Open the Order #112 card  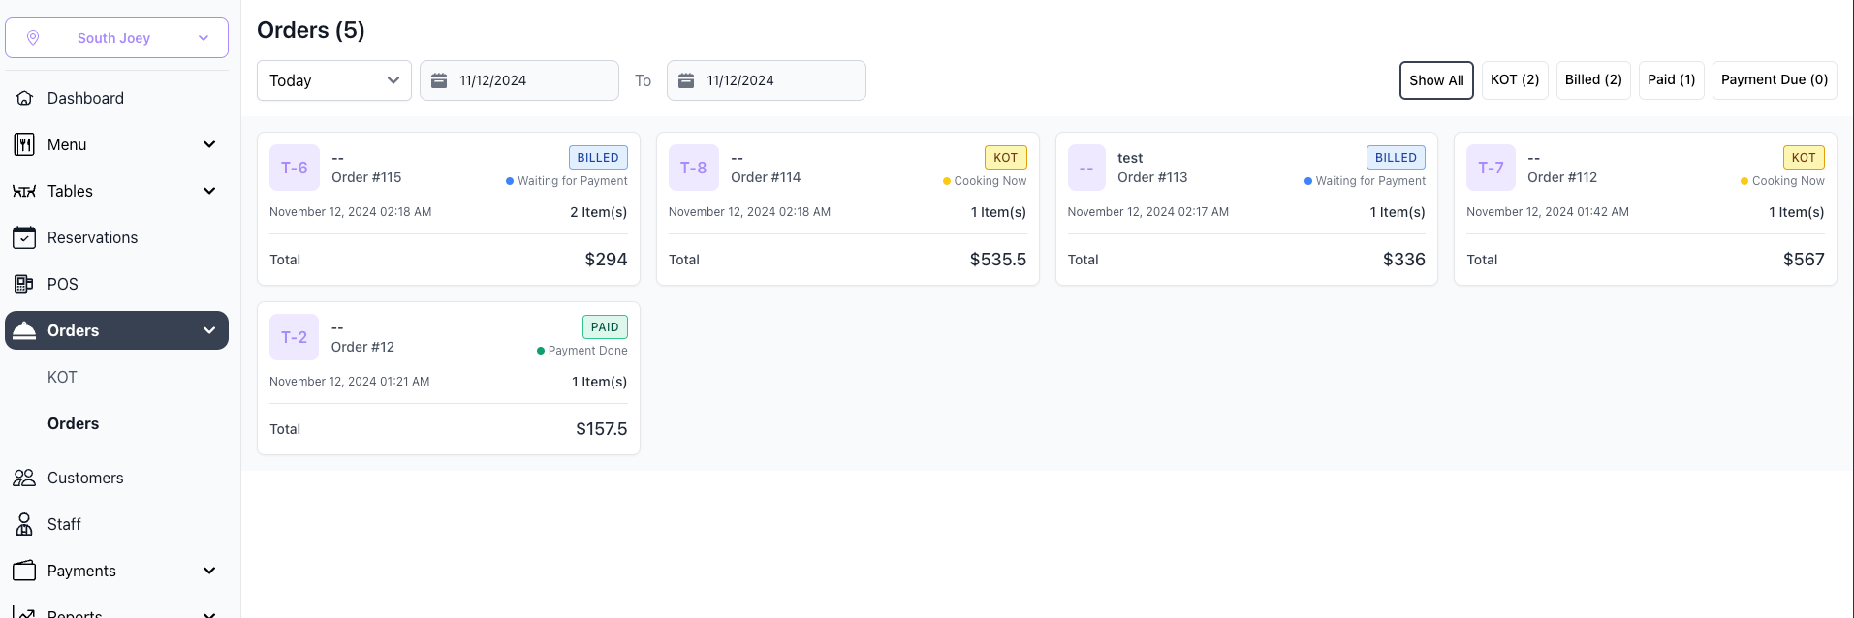pyautogui.click(x=1646, y=208)
